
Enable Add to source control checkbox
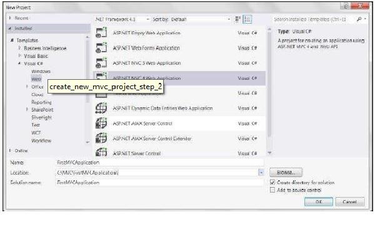[x=272, y=190]
